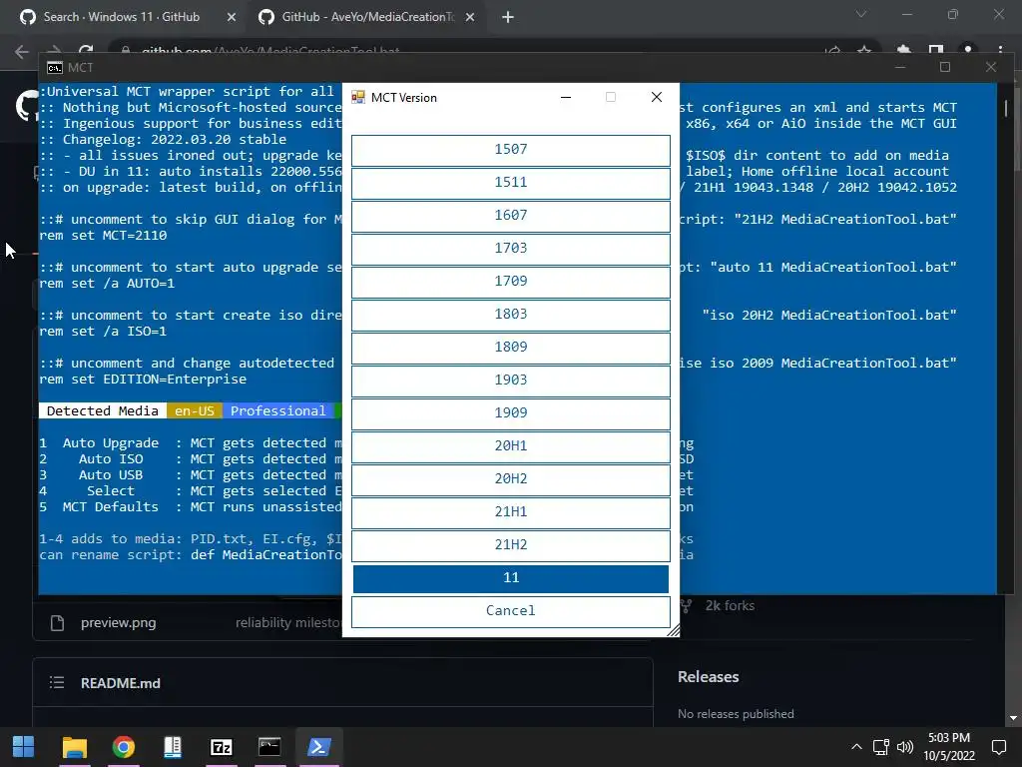1022x767 pixels.
Task: Open Google Chrome from the taskbar
Action: 123,747
